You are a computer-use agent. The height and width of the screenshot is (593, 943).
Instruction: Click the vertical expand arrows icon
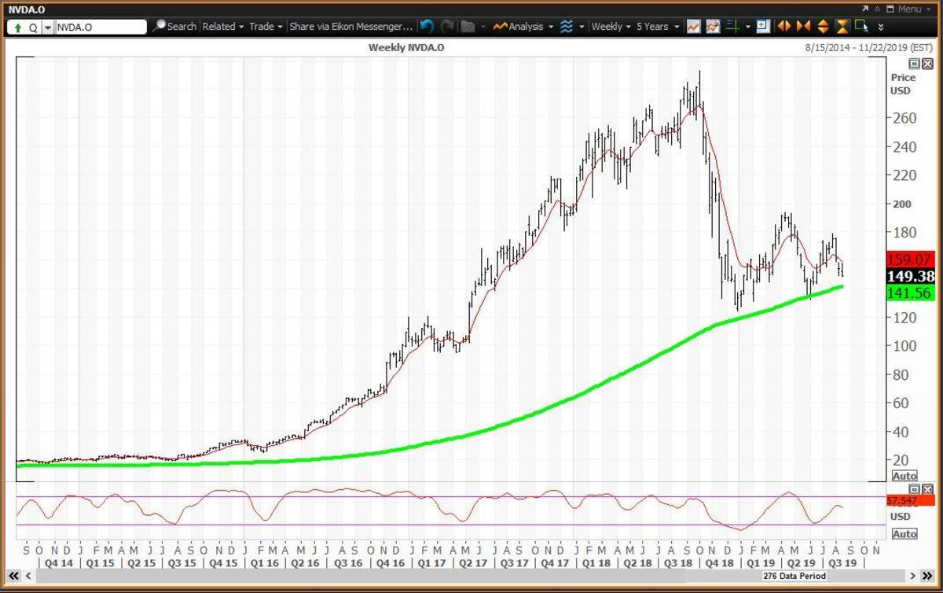[x=823, y=27]
